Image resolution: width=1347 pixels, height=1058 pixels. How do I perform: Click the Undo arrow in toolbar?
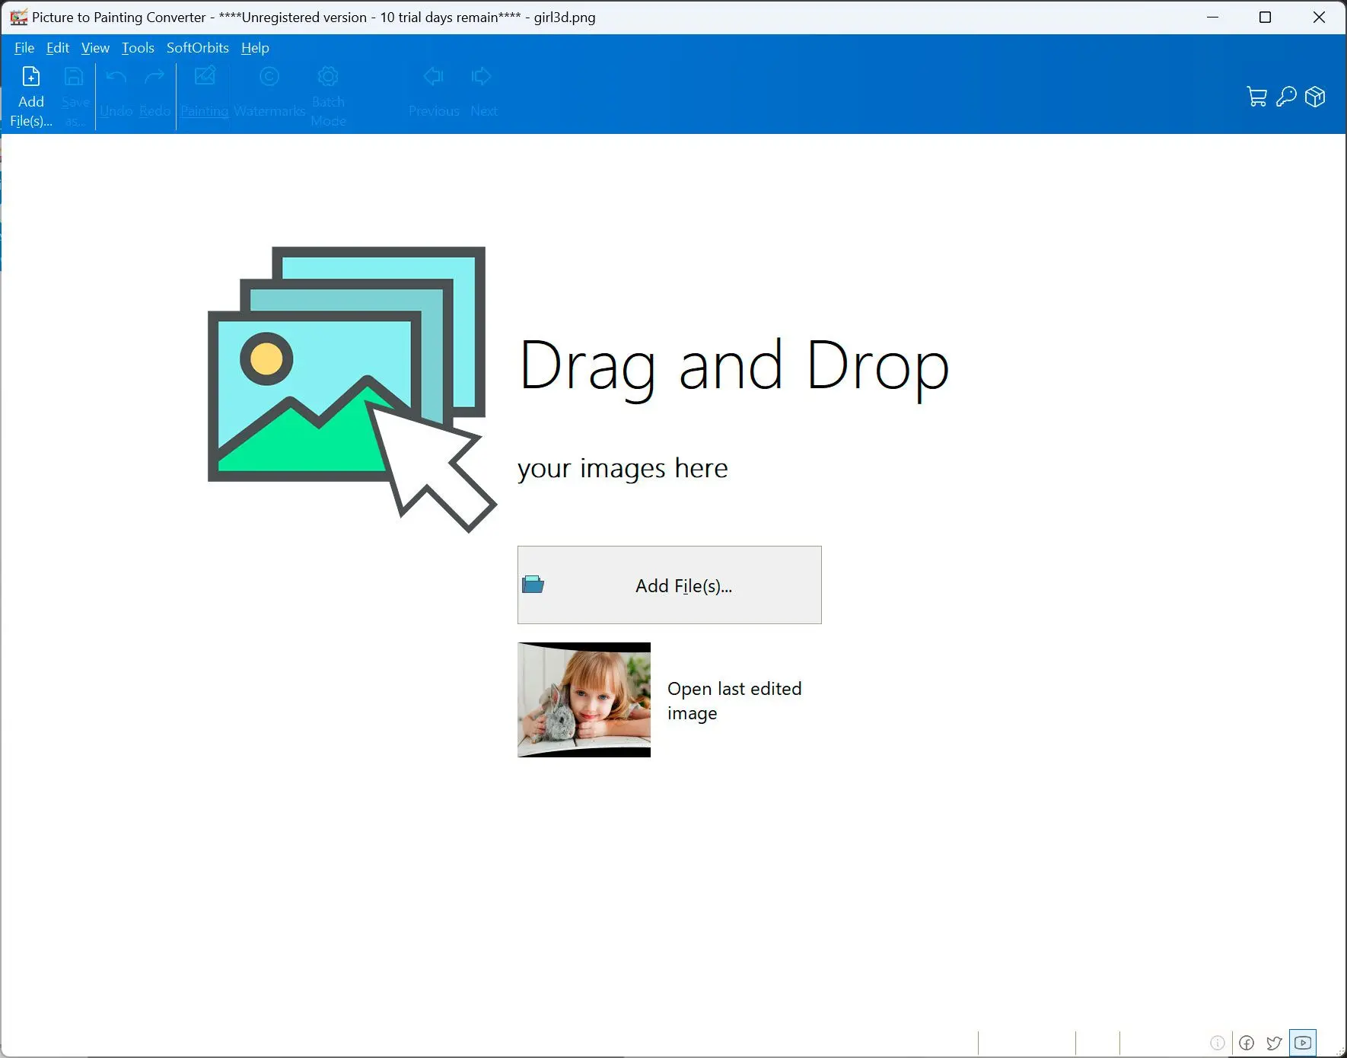(x=116, y=77)
